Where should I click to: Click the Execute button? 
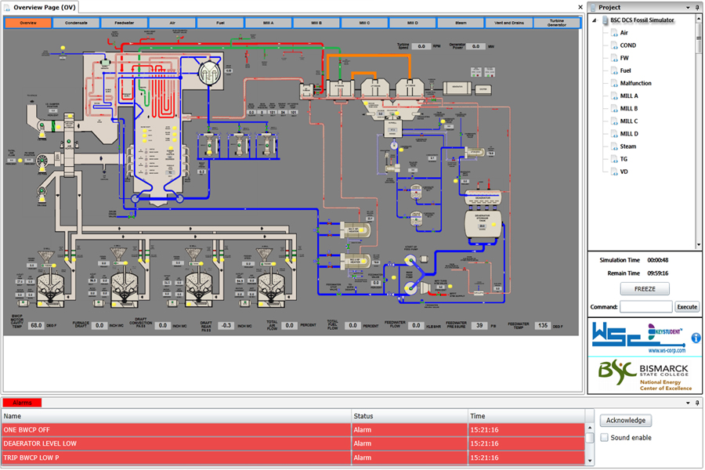pyautogui.click(x=686, y=307)
